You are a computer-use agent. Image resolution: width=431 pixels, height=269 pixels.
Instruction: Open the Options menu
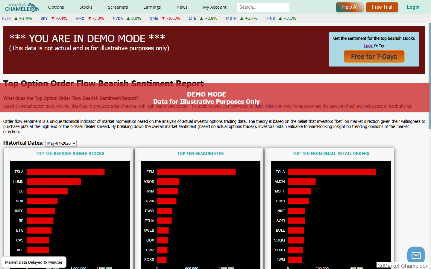coord(56,7)
